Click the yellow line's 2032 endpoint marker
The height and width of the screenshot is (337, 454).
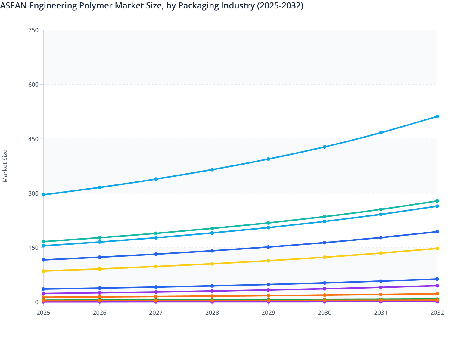point(437,249)
